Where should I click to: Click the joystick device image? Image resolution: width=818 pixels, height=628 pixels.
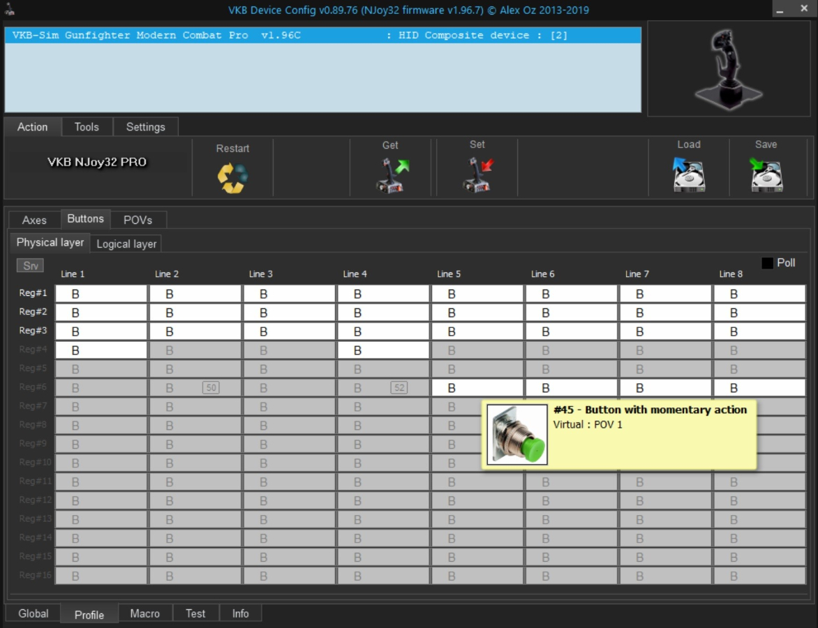click(x=729, y=69)
